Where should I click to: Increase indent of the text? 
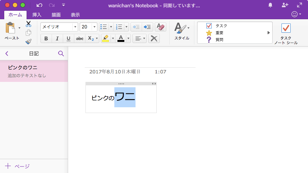[147, 27]
